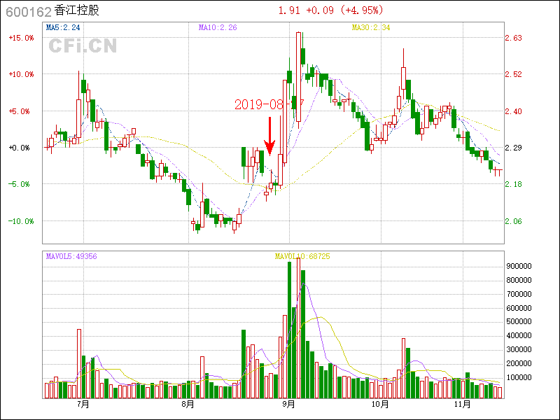Click the 900000 volume axis label
The width and height of the screenshot is (560, 420).
(522, 267)
